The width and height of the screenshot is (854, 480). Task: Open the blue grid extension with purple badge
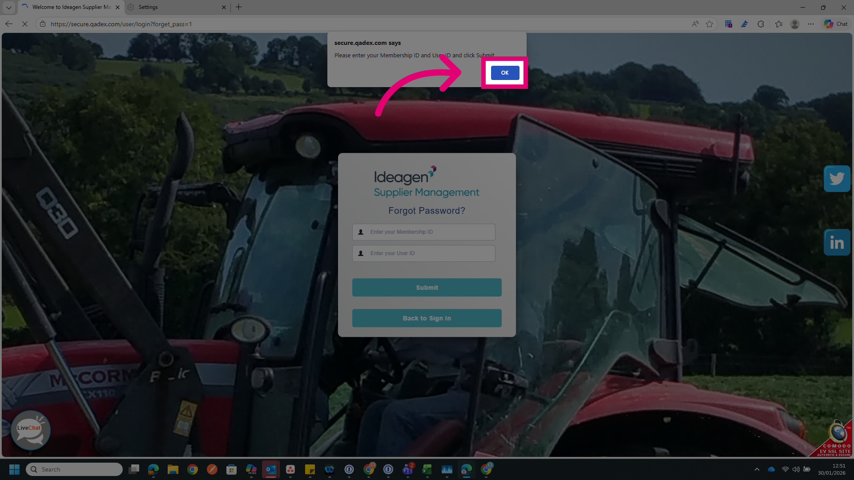click(x=729, y=24)
